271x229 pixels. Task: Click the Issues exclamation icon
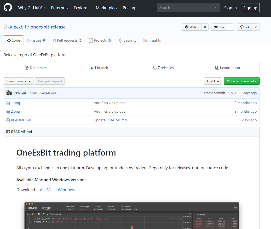point(29,41)
